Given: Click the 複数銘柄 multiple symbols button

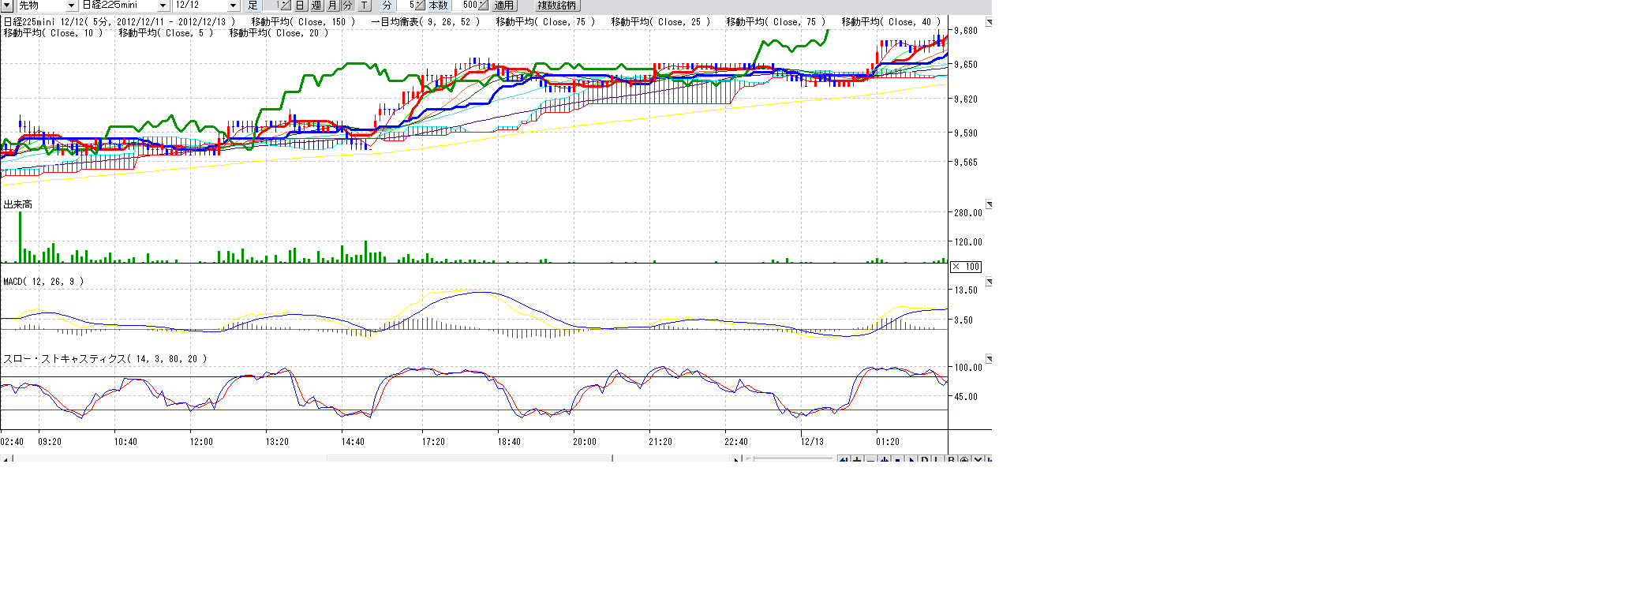Looking at the screenshot, I should tap(557, 6).
